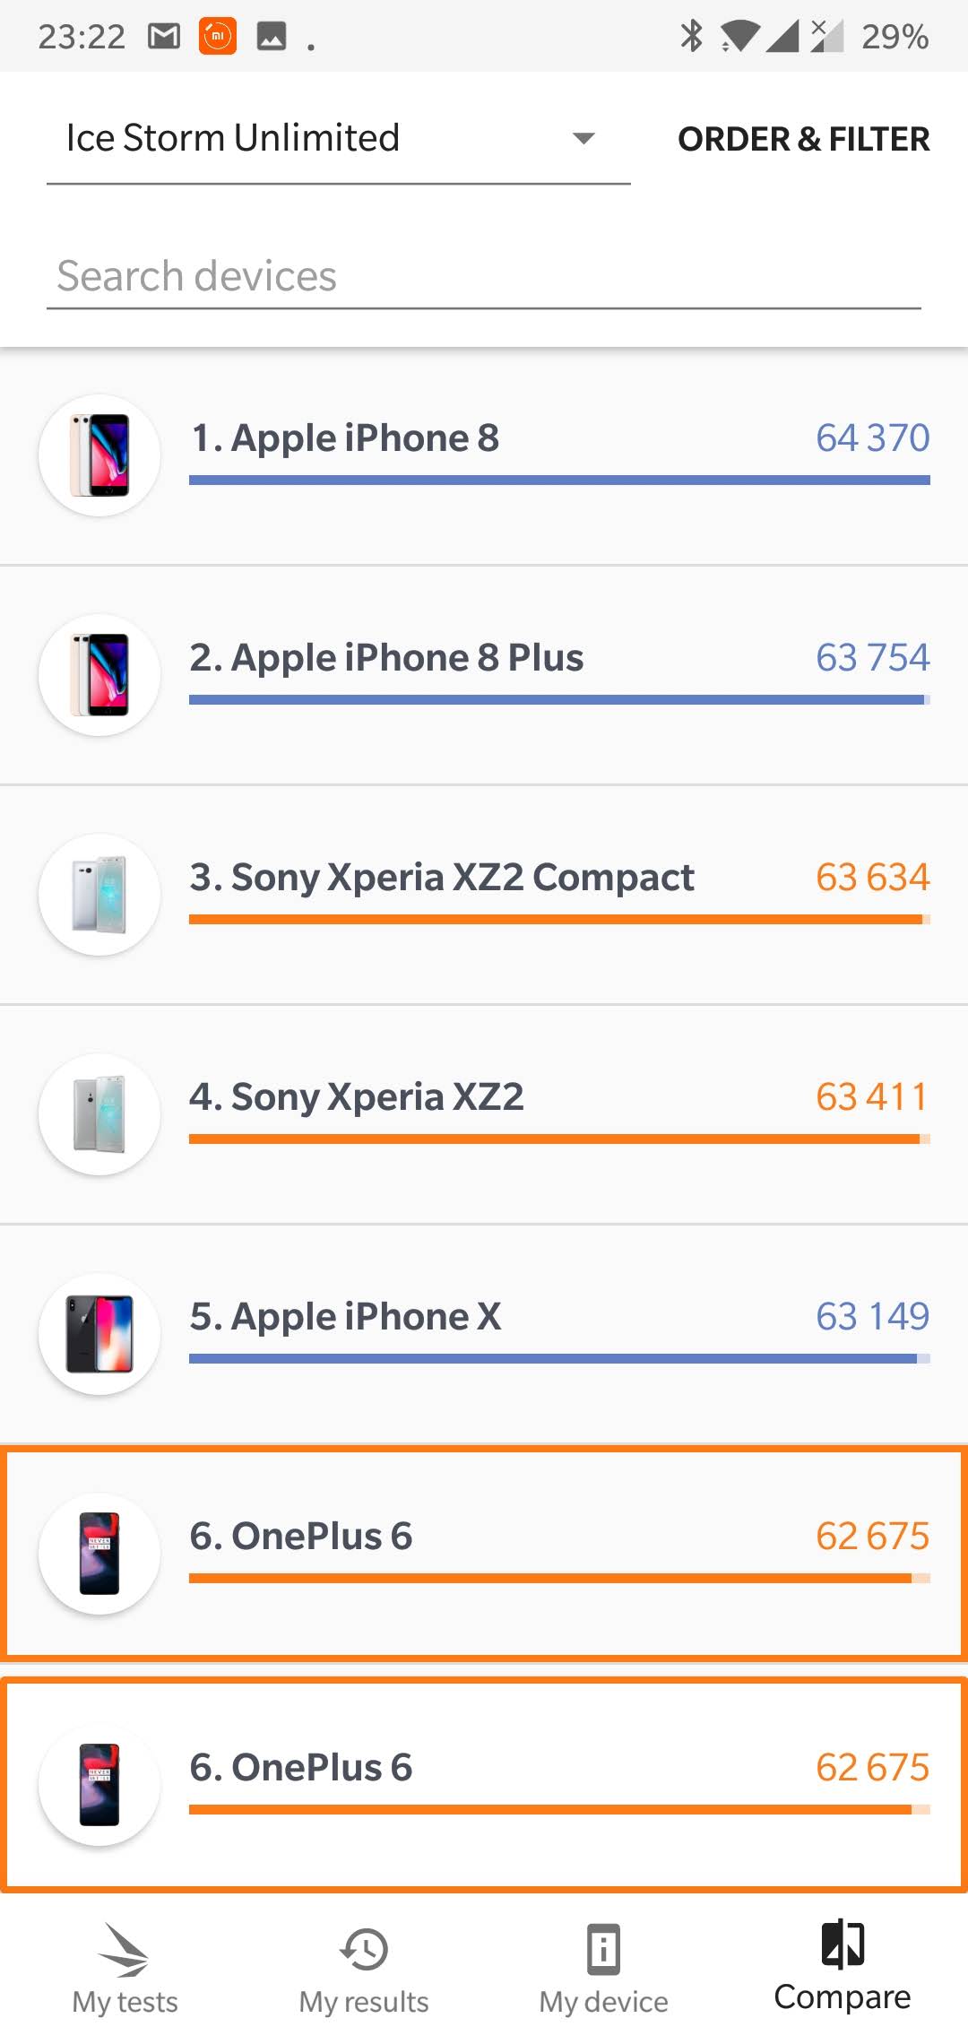Tap the orange Mi notification icon

[x=218, y=37]
